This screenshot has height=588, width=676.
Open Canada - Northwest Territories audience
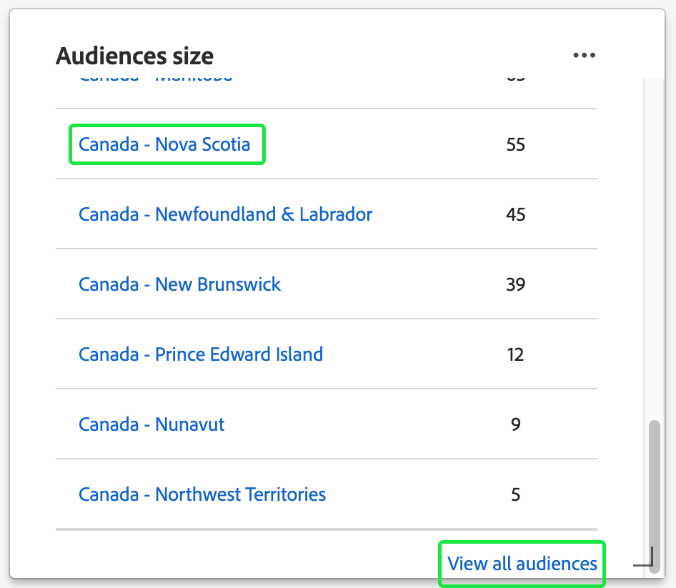click(x=202, y=494)
